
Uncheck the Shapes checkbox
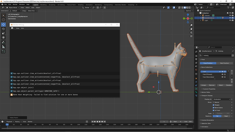(214, 105)
